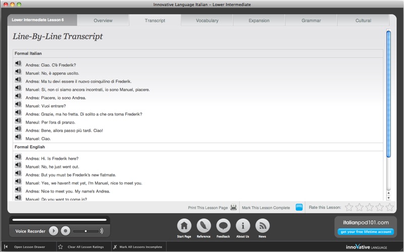The image size is (404, 252).
Task: Open Lesson Drawer
Action: coord(25,247)
